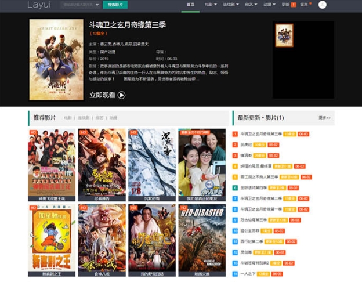The image size is (362, 282).
Task: Open the title 斗魂卫之玄月奇缘第三季
Action: click(x=128, y=25)
